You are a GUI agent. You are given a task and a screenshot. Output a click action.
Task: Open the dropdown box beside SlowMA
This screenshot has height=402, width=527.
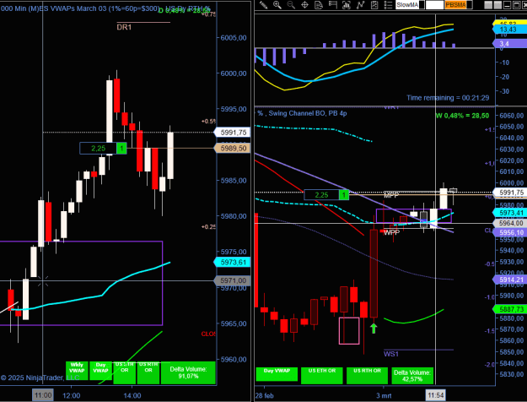(x=422, y=5)
